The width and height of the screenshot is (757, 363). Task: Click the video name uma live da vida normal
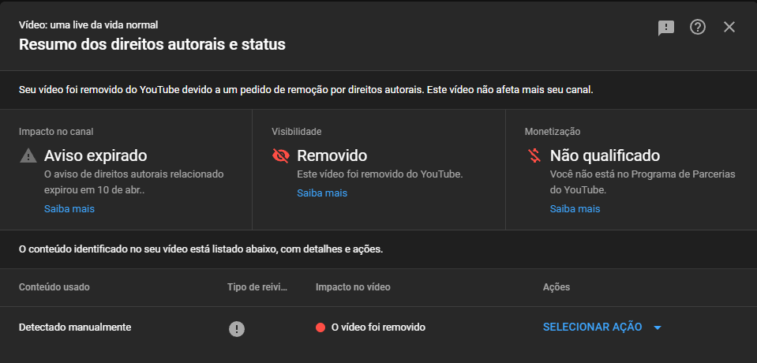click(88, 24)
